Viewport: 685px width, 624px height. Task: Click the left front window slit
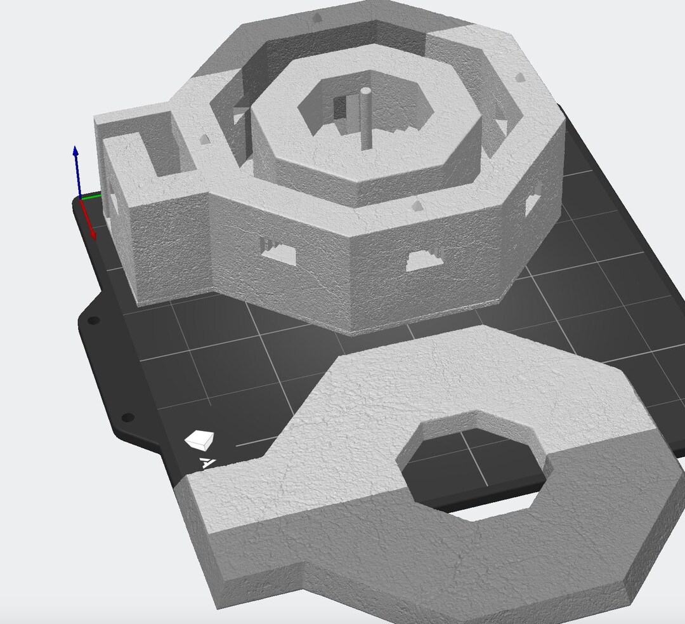(x=278, y=253)
